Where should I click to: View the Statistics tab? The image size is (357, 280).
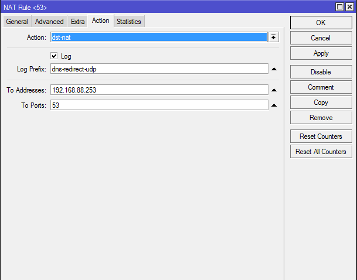pos(129,22)
